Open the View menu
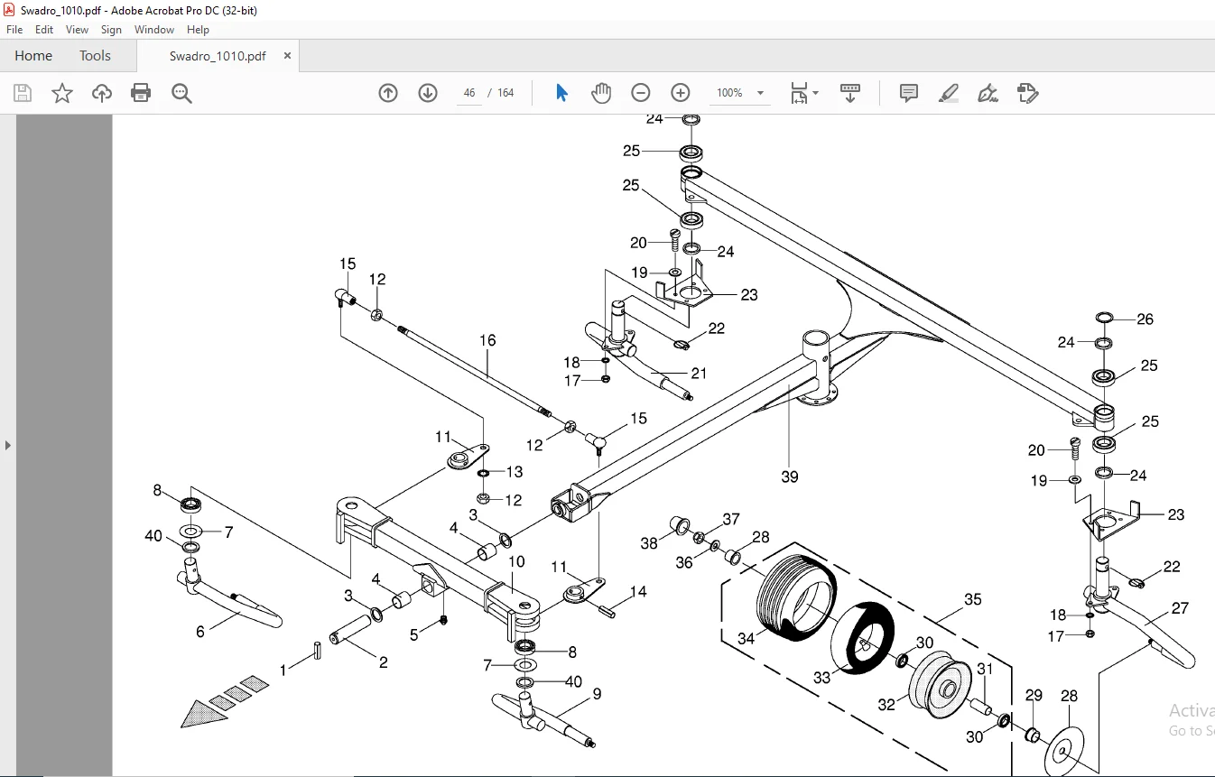Image resolution: width=1215 pixels, height=777 pixels. click(x=78, y=30)
